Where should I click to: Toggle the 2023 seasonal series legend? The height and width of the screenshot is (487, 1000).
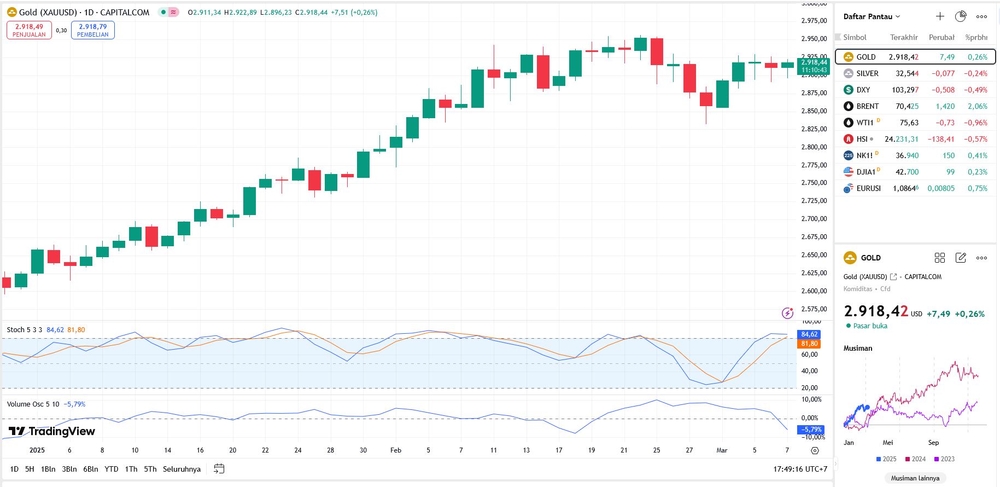[944, 459]
